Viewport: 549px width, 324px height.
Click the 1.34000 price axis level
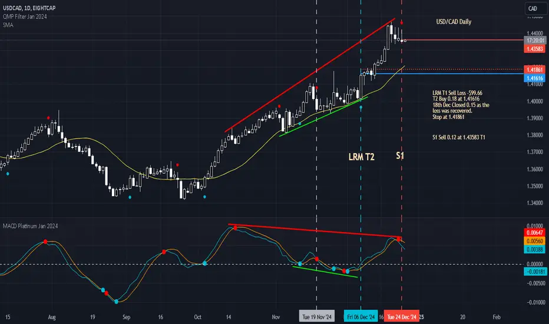[x=535, y=203]
